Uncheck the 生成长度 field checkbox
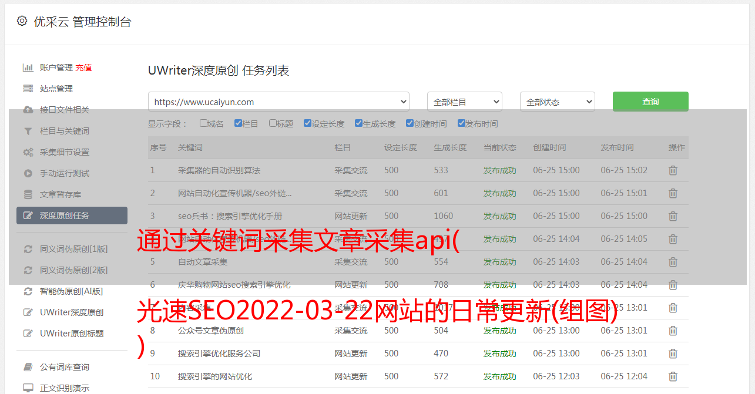The image size is (755, 394). click(358, 123)
